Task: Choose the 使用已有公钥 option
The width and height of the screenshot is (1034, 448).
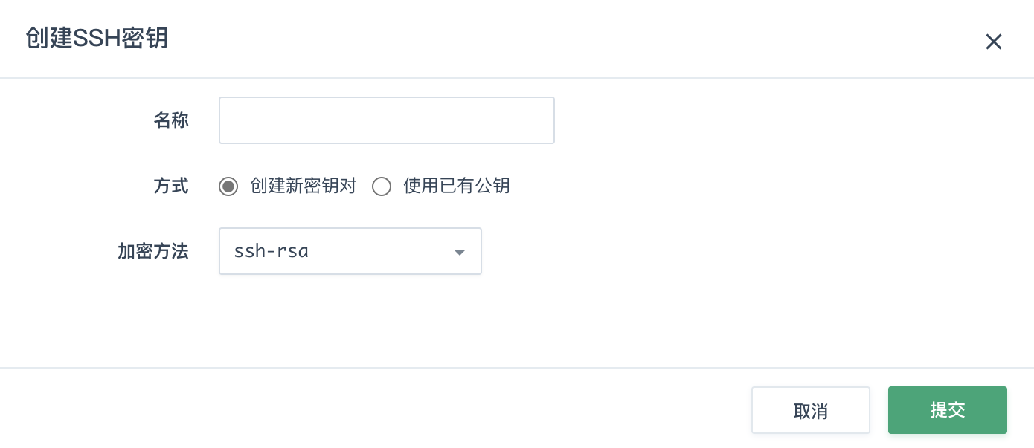Action: [x=382, y=186]
